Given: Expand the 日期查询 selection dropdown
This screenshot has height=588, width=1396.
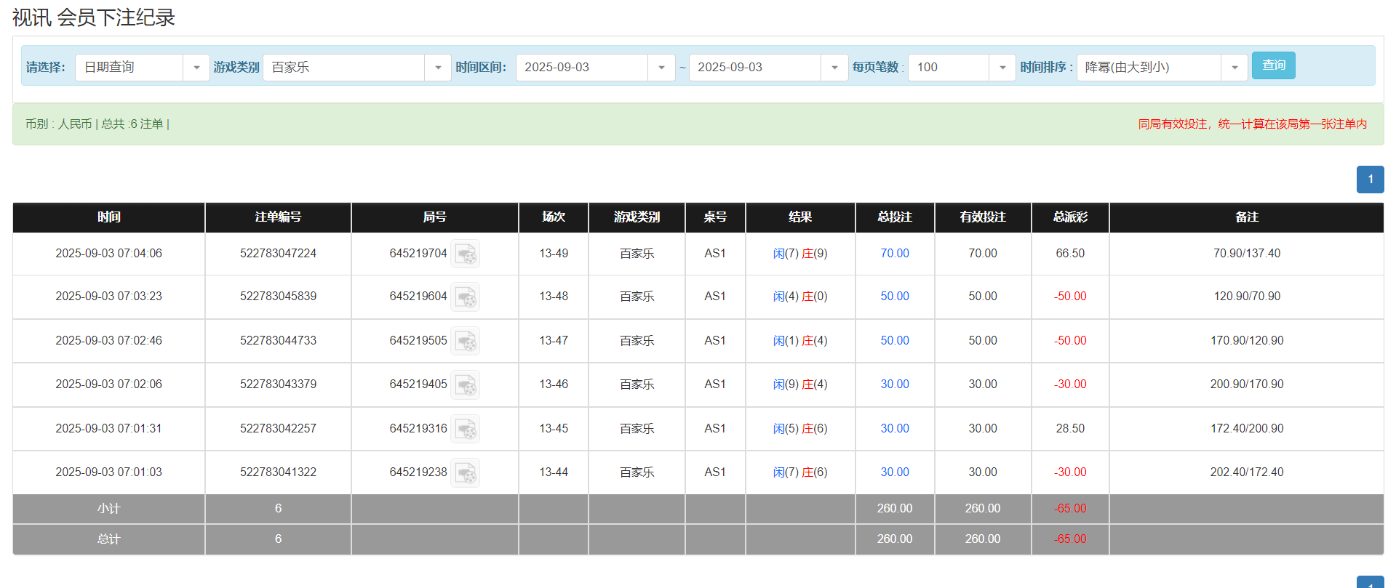Looking at the screenshot, I should point(196,68).
